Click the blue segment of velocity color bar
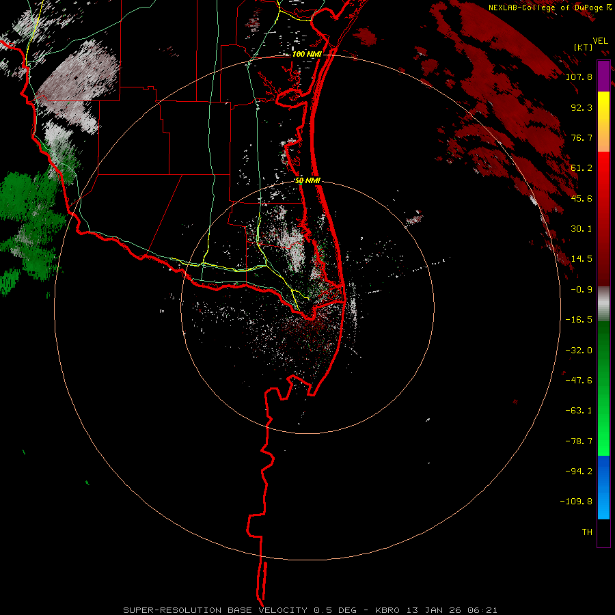Image resolution: width=615 pixels, height=615 pixels. (x=603, y=487)
